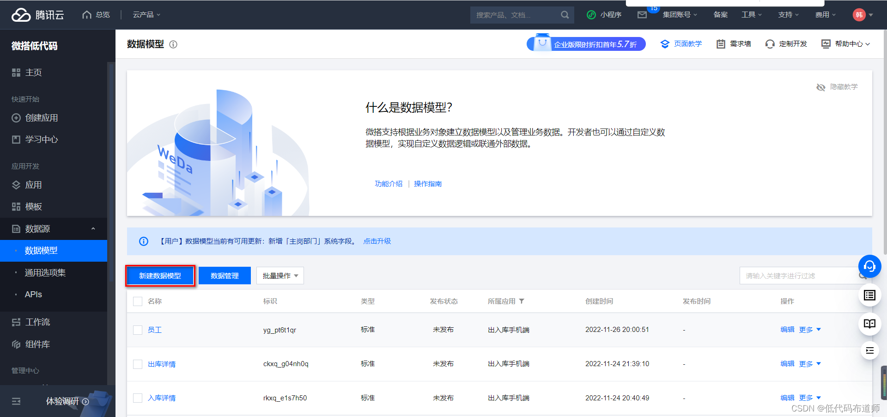This screenshot has height=417, width=887.
Task: Open 体验调研 survey link
Action: 67,401
